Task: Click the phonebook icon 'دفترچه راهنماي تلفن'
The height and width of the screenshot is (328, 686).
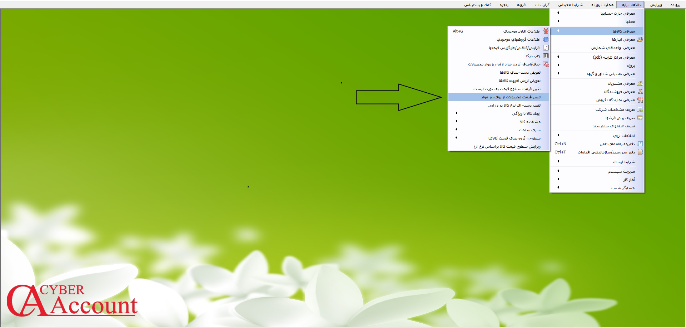Action: point(640,144)
